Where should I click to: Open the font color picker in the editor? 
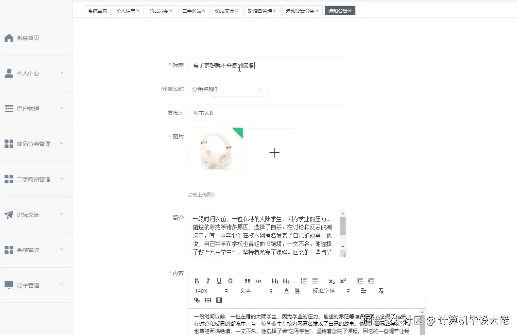(x=286, y=291)
